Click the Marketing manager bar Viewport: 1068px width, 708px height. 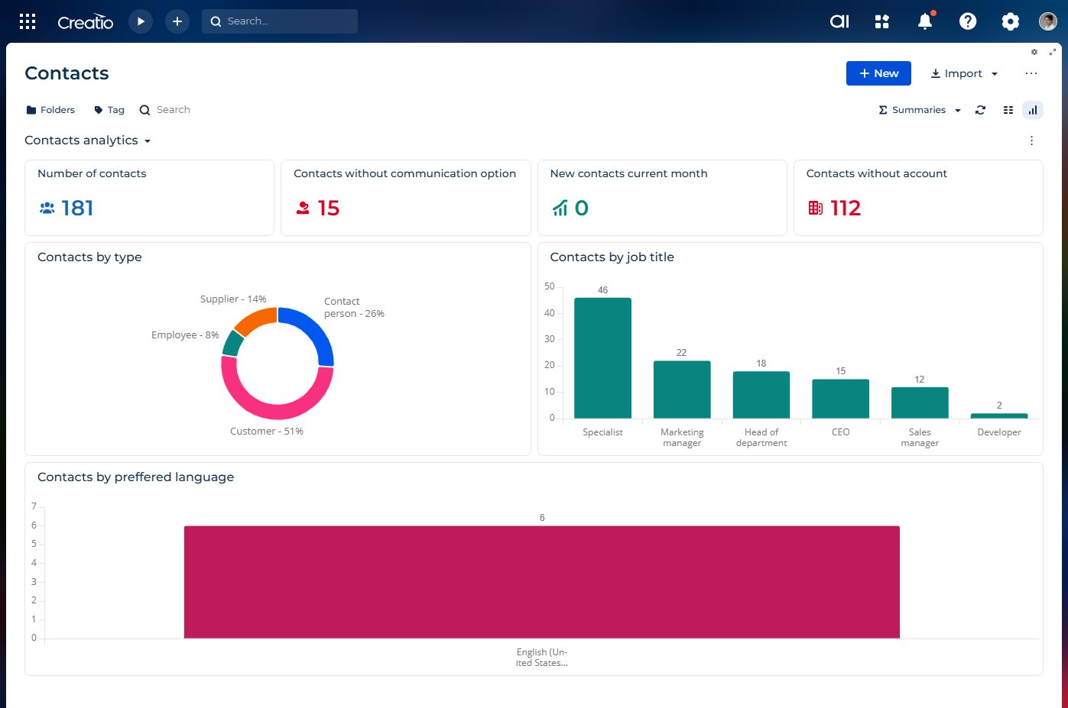coord(682,390)
